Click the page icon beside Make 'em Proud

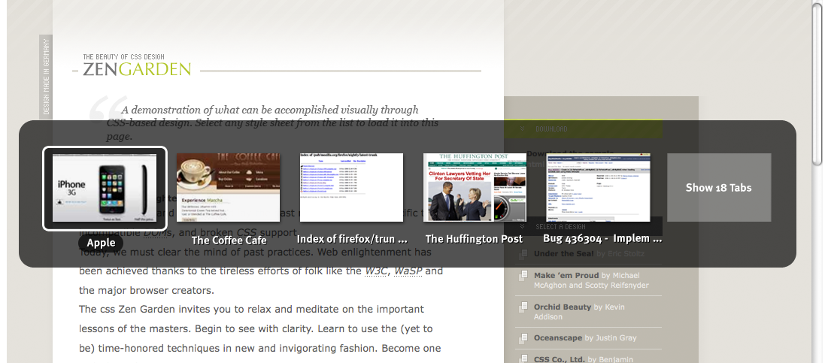(523, 276)
